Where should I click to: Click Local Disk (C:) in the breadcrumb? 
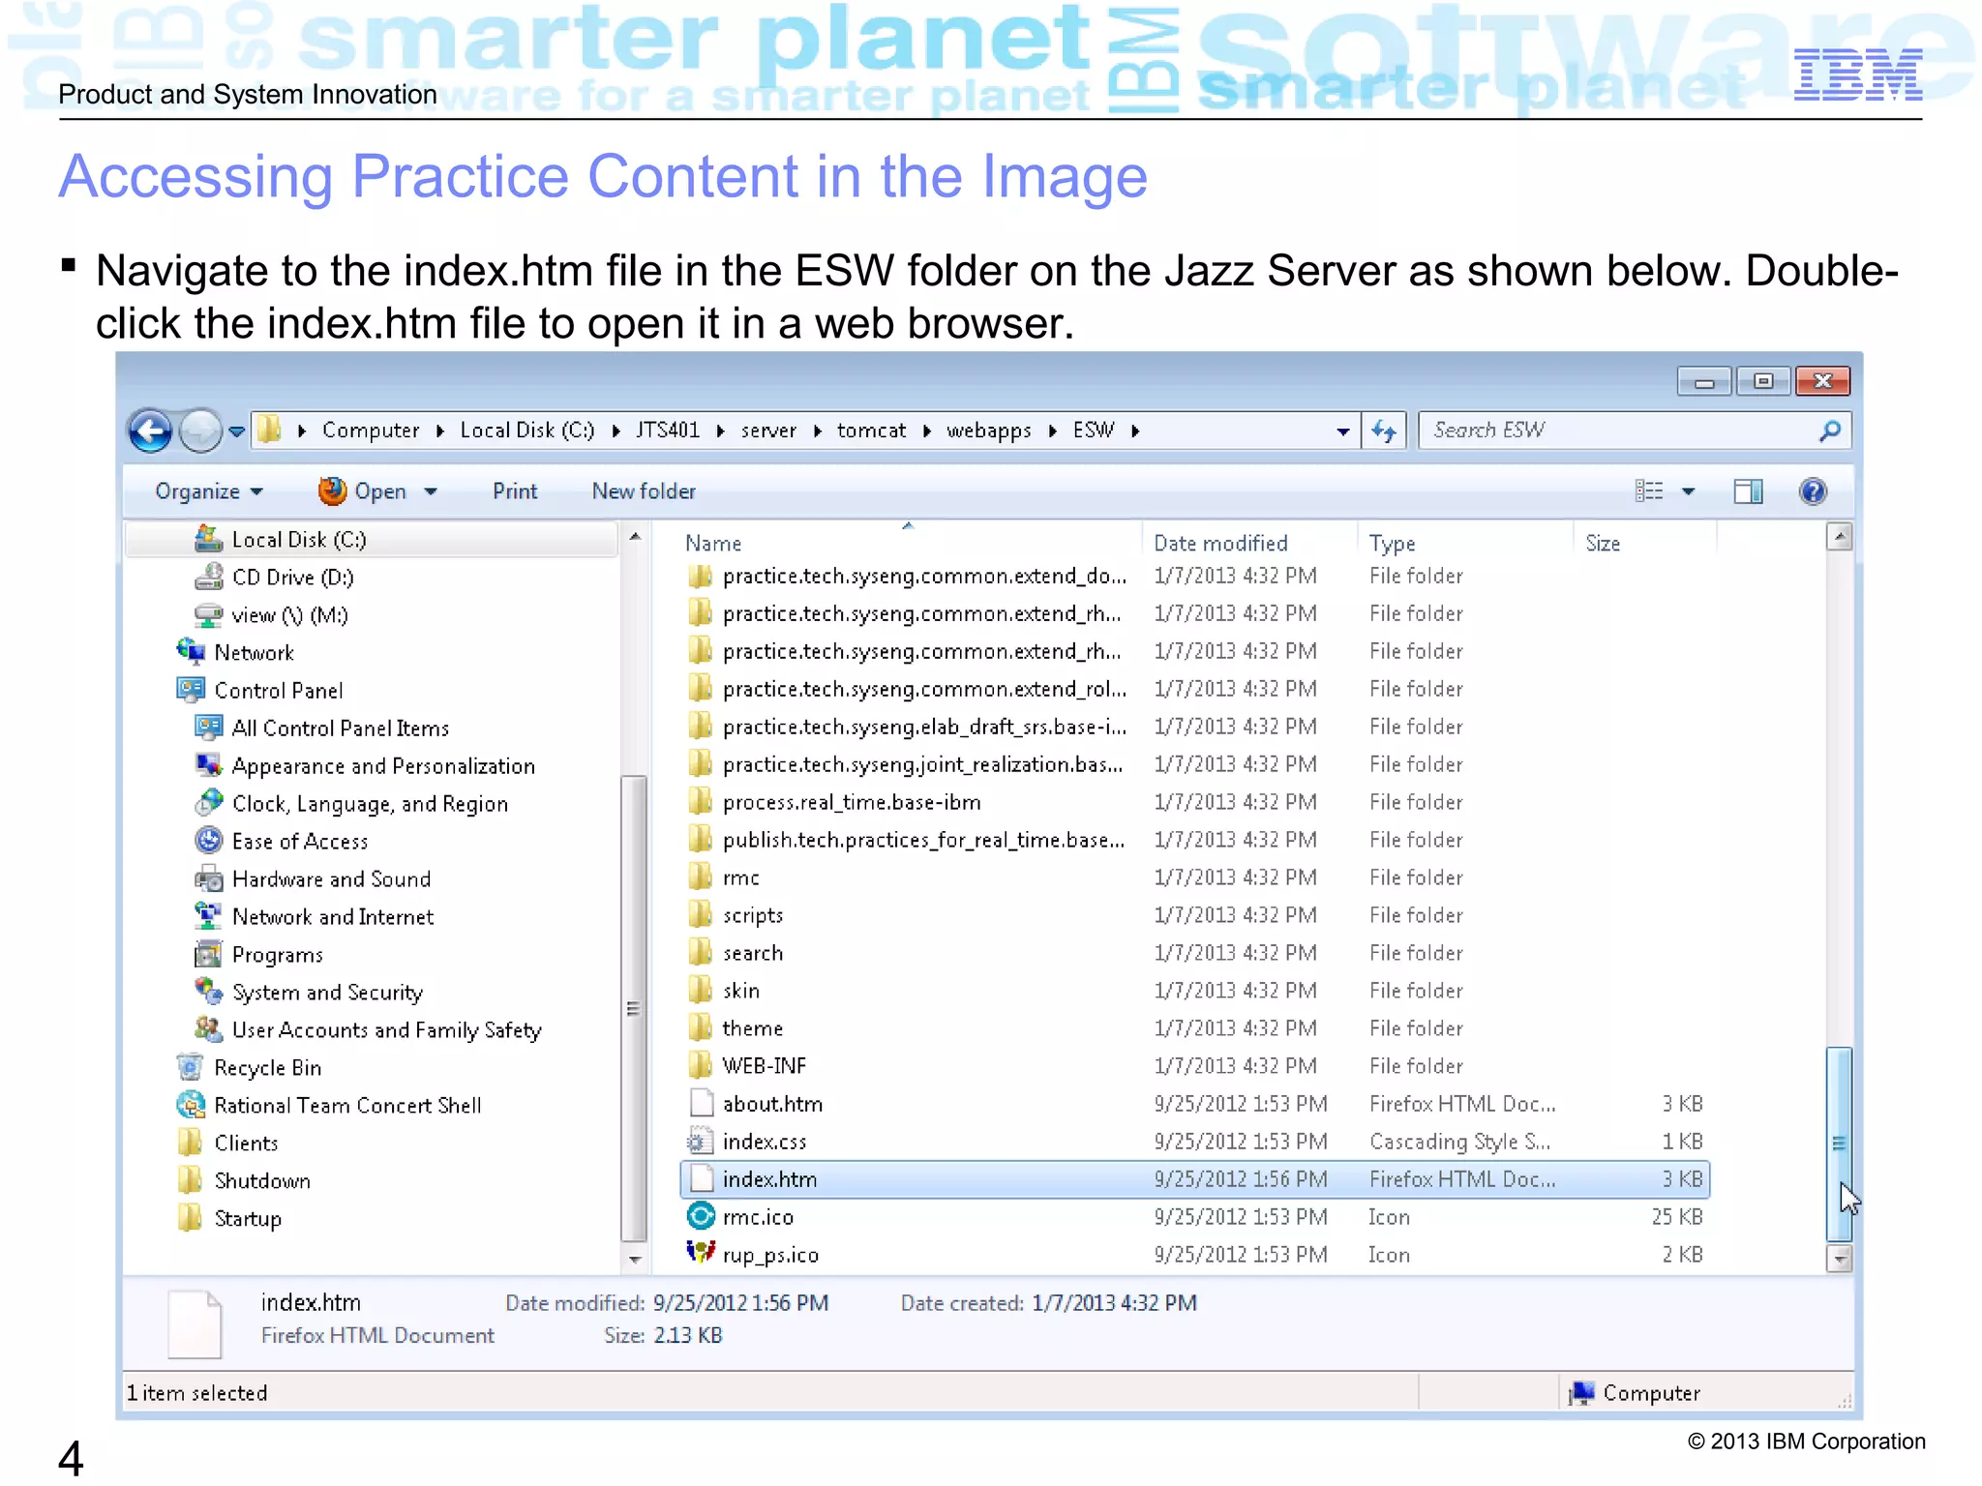click(527, 431)
